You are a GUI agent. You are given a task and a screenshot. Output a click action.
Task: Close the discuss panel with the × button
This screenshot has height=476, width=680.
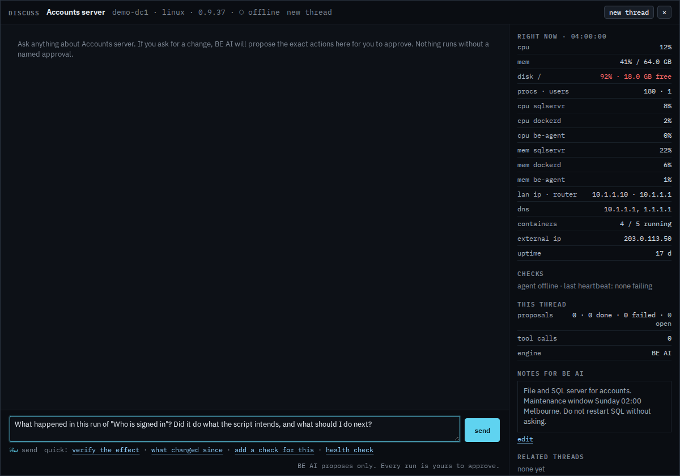click(x=664, y=12)
